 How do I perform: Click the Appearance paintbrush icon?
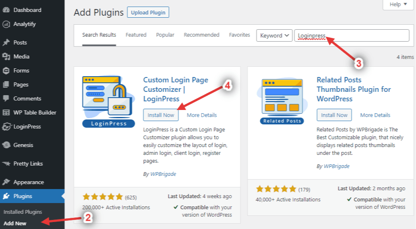pos(6,182)
